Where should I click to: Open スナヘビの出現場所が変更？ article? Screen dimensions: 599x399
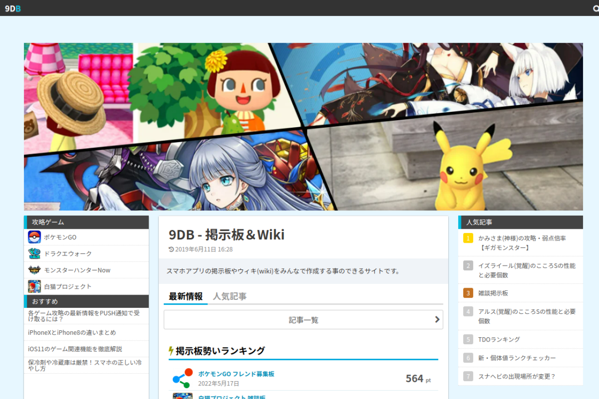[517, 377]
